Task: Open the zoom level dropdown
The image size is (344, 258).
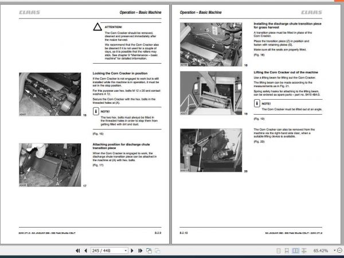Action: pyautogui.click(x=335, y=251)
